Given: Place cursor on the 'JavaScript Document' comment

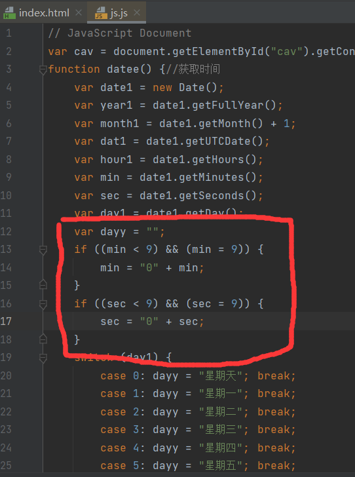Looking at the screenshot, I should coord(129,33).
